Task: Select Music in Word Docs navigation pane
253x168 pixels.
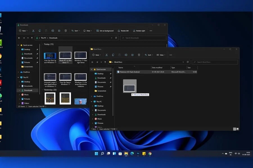Action: [x=100, y=119]
